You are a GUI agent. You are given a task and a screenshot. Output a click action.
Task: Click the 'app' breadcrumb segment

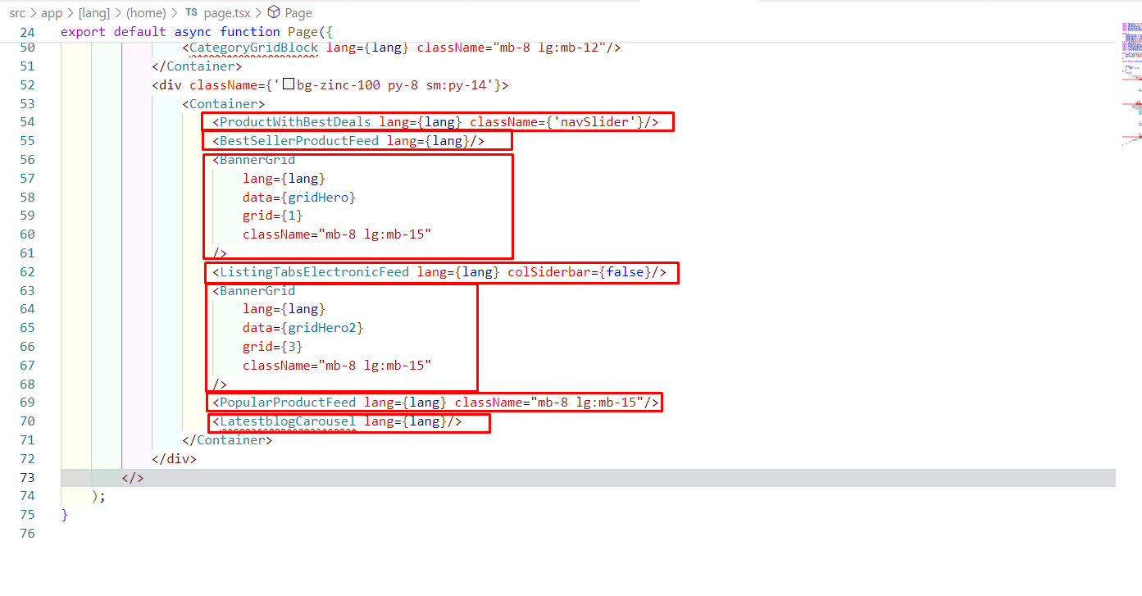52,12
